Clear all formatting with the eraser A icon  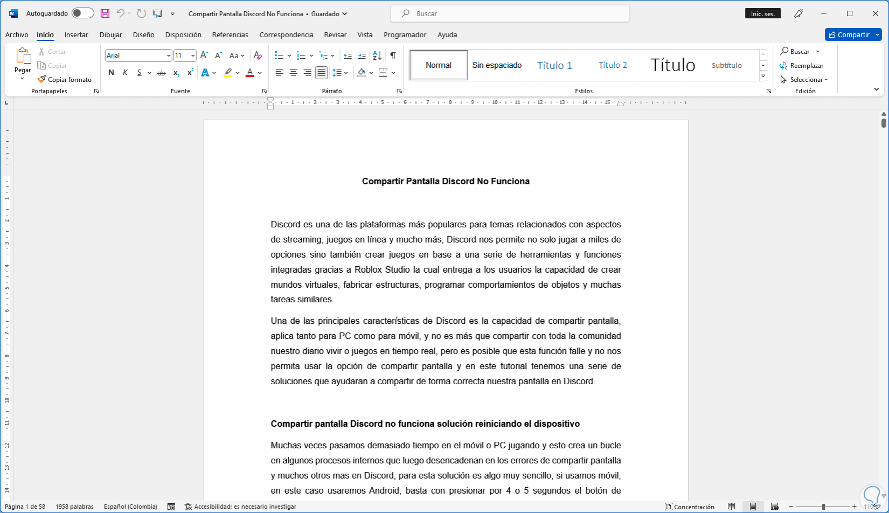click(258, 56)
